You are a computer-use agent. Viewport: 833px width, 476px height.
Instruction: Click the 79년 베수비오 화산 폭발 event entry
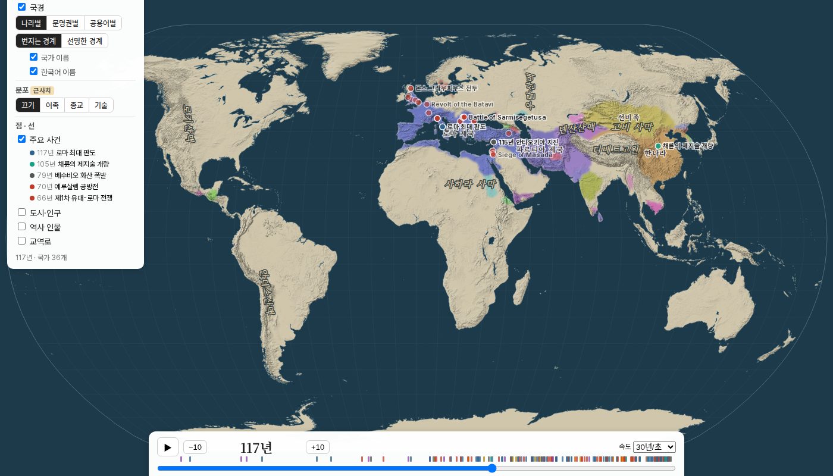(67, 176)
